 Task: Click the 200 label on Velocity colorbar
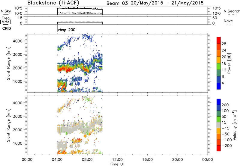coord(225,105)
